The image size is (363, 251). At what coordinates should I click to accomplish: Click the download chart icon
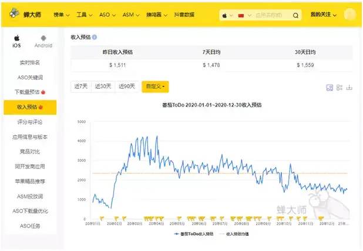349,88
